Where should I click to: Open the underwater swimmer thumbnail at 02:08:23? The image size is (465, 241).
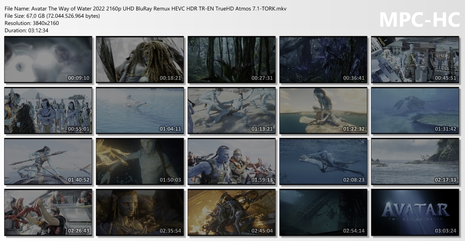323,161
